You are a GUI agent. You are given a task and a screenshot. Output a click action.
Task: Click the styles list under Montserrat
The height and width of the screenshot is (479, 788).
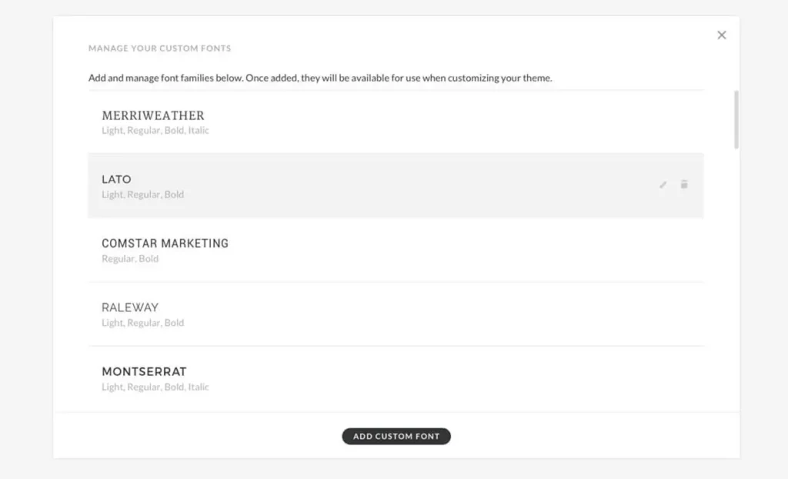(155, 388)
